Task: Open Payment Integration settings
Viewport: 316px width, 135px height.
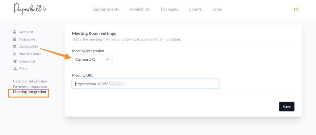Action: click(x=30, y=86)
